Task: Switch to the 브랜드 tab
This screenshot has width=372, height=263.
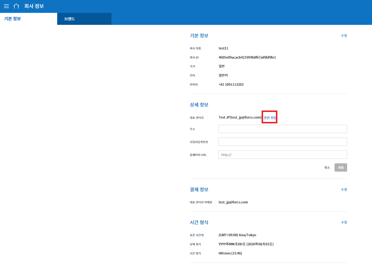Action: coord(84,19)
